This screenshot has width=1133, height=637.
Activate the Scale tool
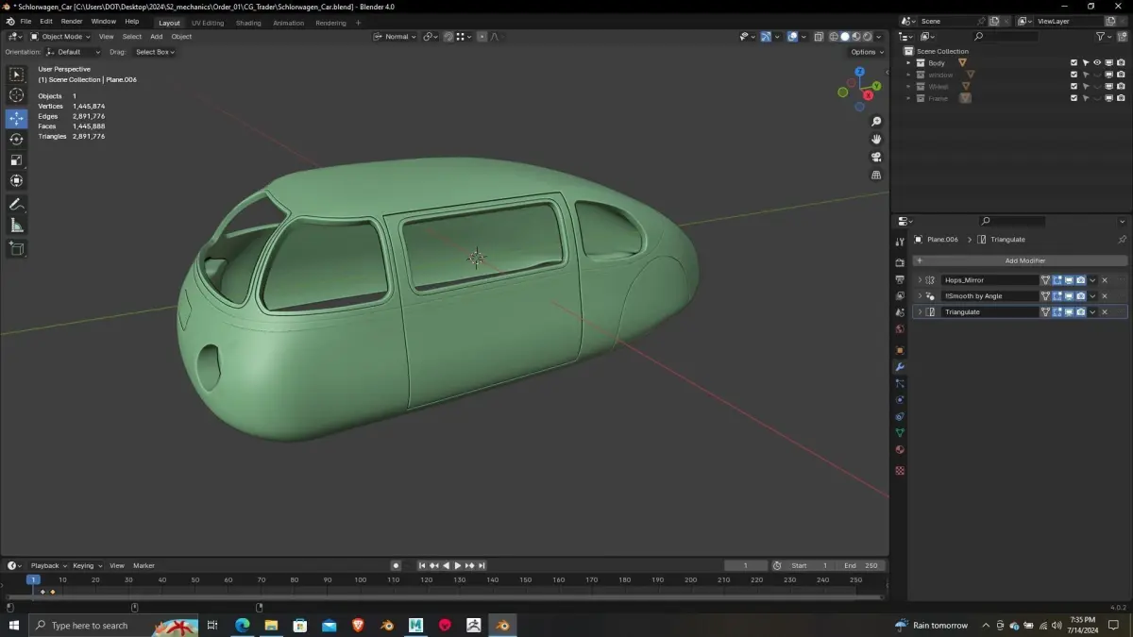[16, 160]
